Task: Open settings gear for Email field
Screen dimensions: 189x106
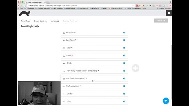Action: pos(124,48)
